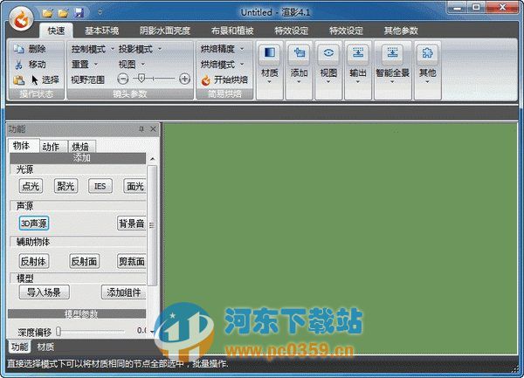Click the 开始烘焙 flame icon
This screenshot has height=378, width=524.
pyautogui.click(x=206, y=80)
